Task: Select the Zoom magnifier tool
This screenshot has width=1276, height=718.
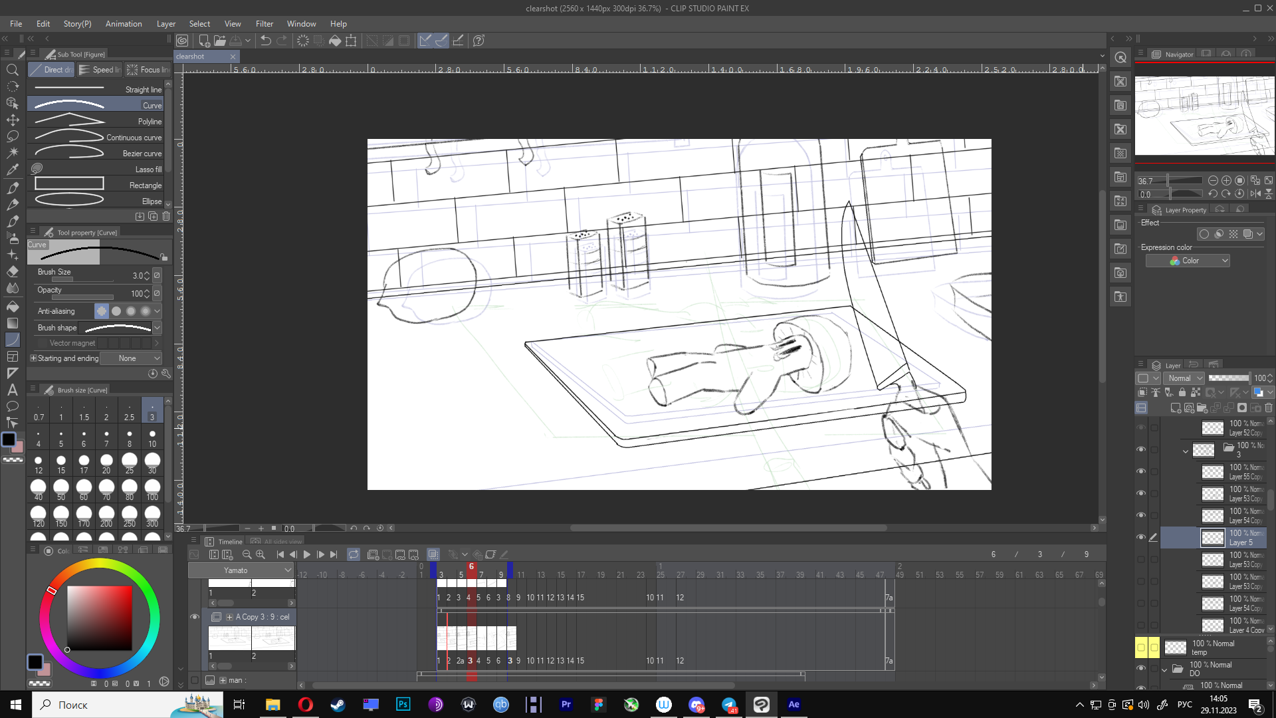Action: (x=13, y=70)
